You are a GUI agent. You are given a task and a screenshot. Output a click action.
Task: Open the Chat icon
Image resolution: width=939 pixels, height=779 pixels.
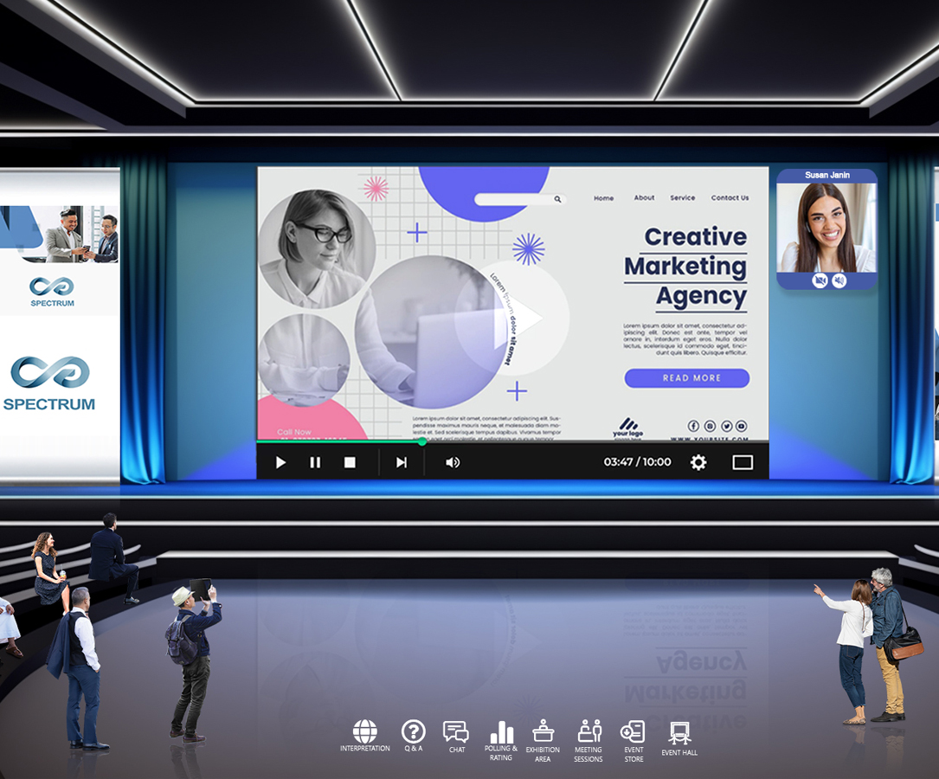coord(456,732)
